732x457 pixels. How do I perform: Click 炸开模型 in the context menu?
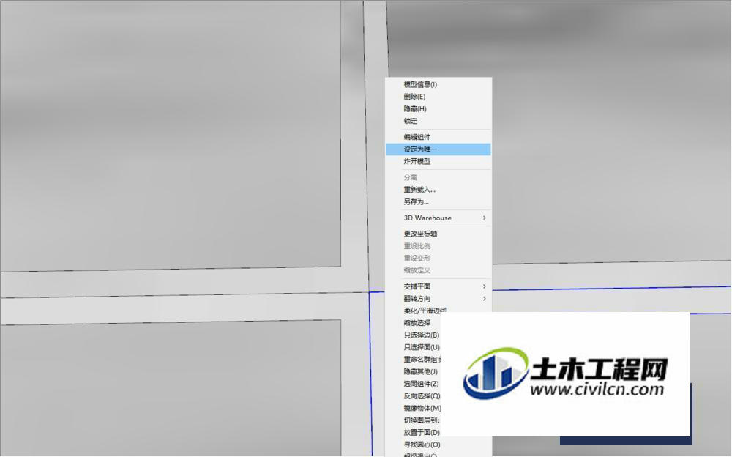click(x=438, y=161)
